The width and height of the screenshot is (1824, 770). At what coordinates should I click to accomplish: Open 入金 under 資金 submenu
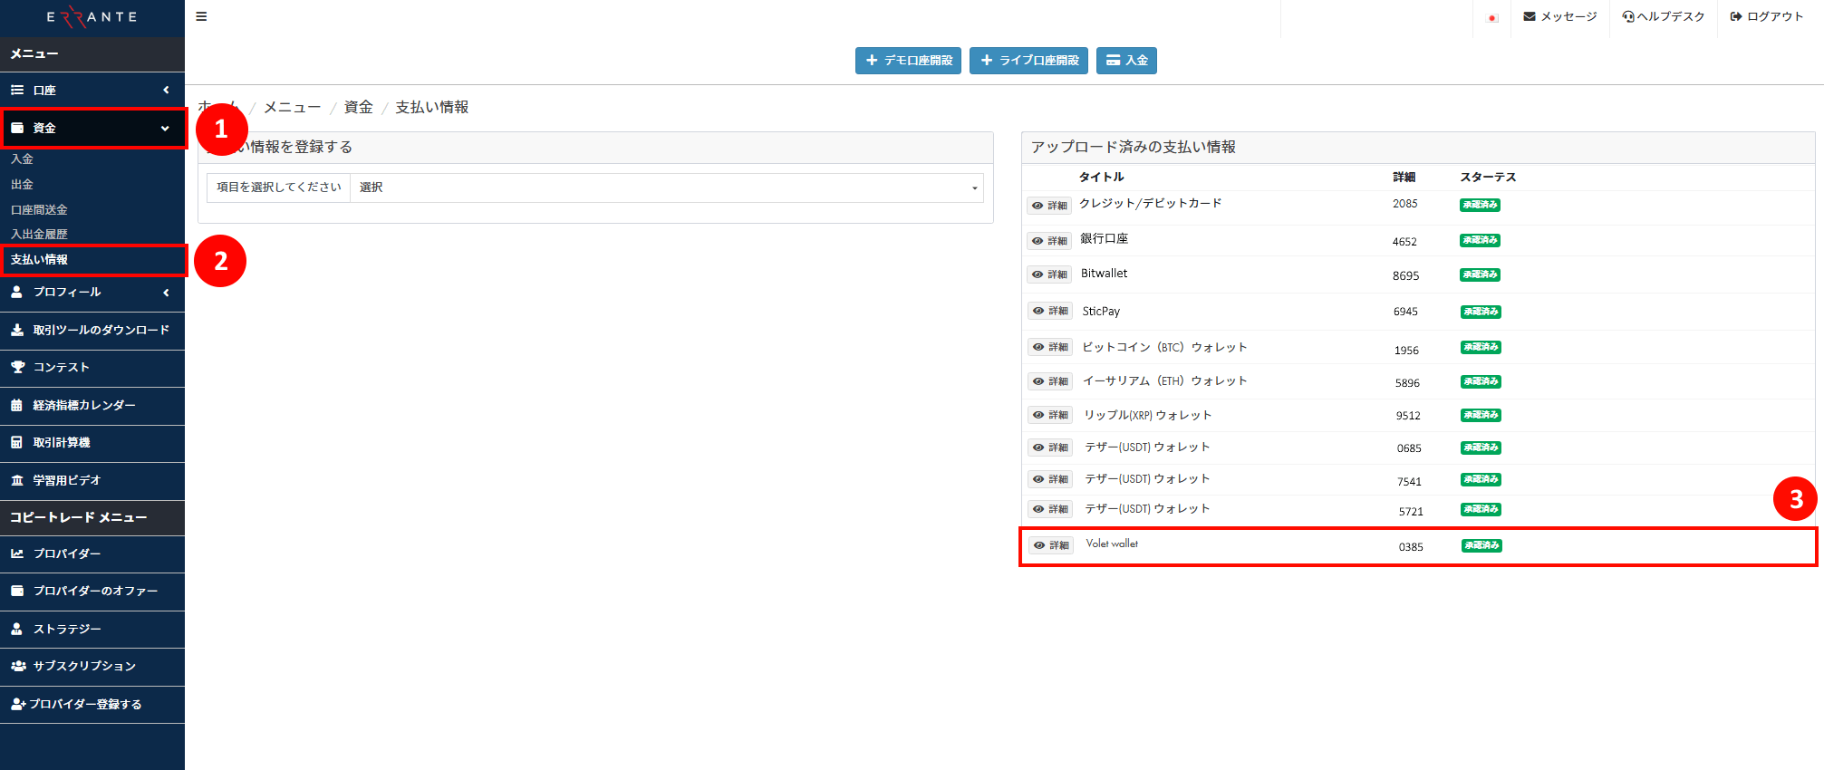coord(22,159)
